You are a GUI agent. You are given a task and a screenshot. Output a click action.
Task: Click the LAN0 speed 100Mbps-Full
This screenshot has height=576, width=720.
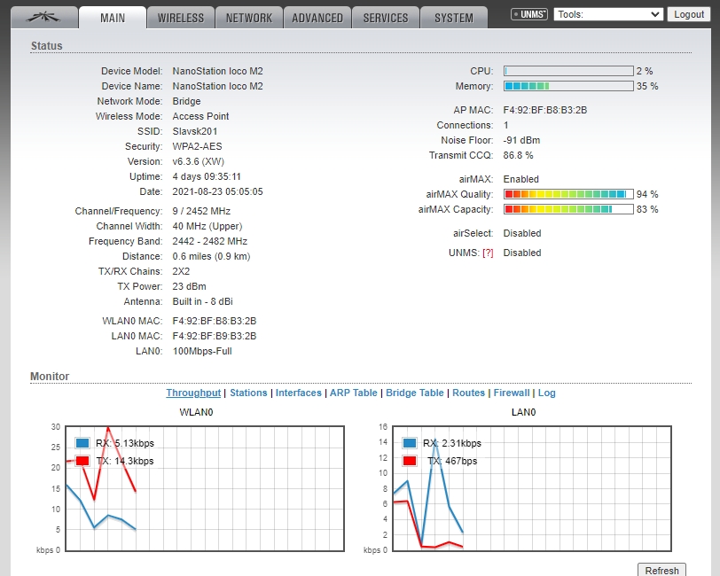(x=202, y=351)
